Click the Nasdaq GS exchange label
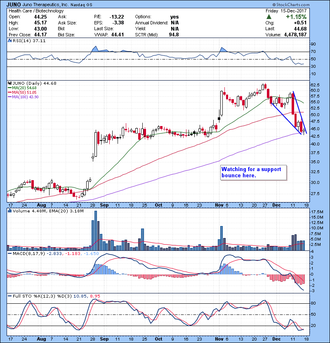 click(81, 5)
